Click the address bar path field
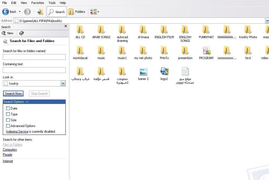 (x=139, y=21)
